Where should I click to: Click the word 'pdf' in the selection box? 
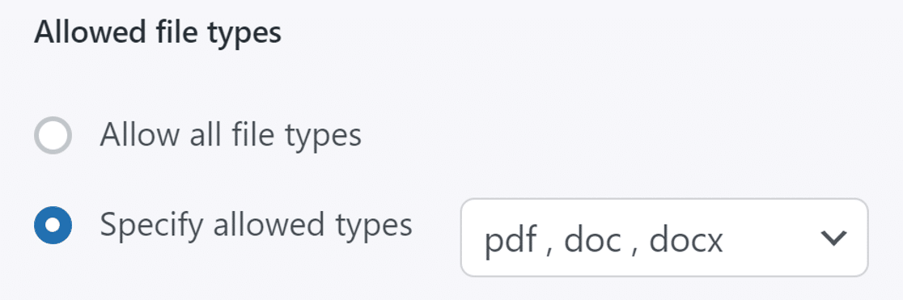(511, 240)
